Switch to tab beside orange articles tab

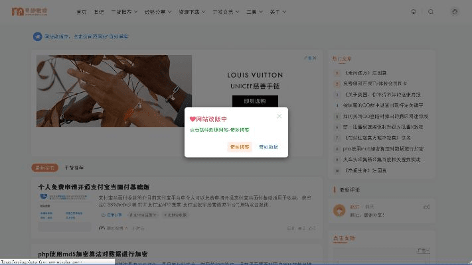74,168
